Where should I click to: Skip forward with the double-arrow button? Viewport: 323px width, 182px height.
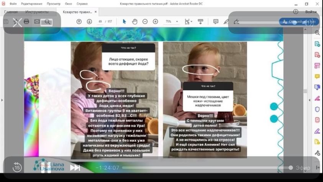(x=75, y=167)
